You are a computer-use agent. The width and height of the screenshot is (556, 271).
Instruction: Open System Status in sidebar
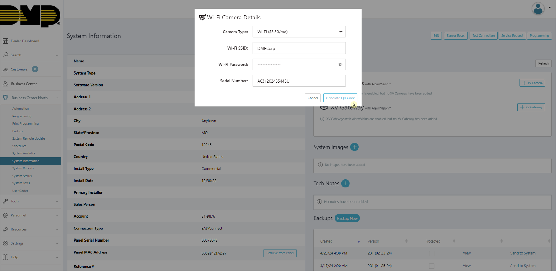click(22, 176)
